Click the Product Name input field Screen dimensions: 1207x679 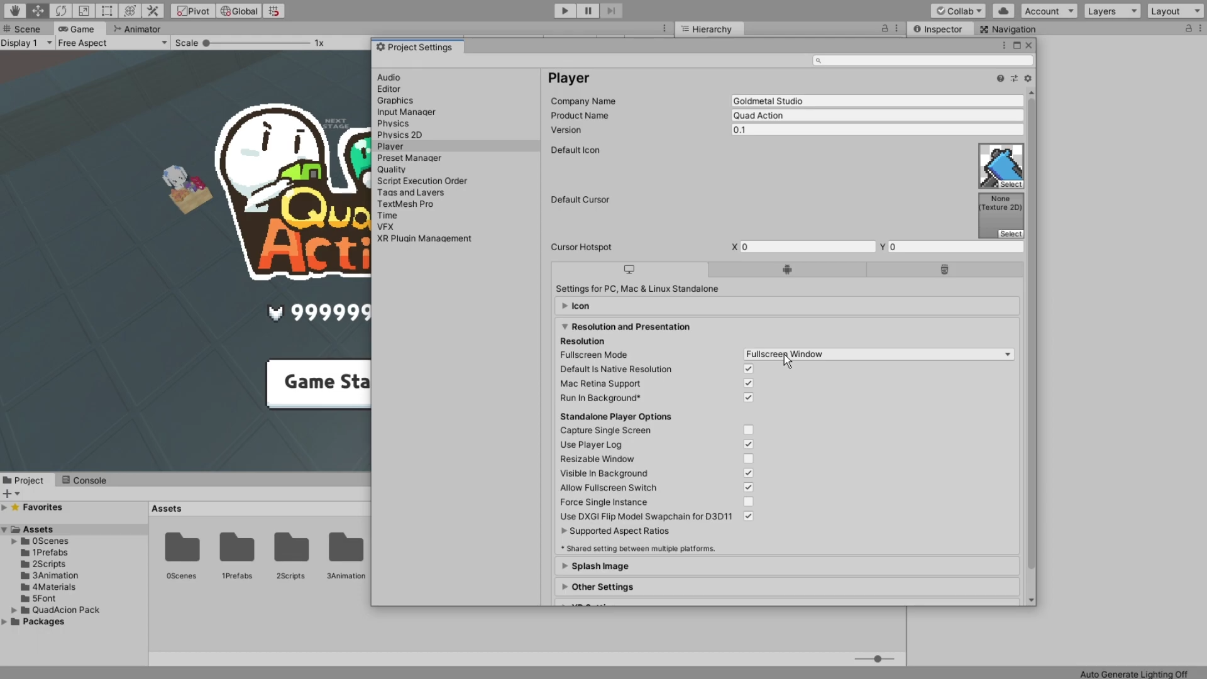(x=877, y=116)
